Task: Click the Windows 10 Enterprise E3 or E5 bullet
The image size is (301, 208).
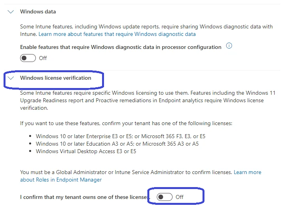Action: 121,136
